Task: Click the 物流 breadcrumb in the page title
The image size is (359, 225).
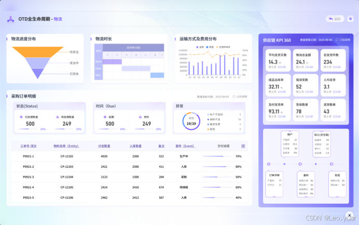Action: point(58,19)
